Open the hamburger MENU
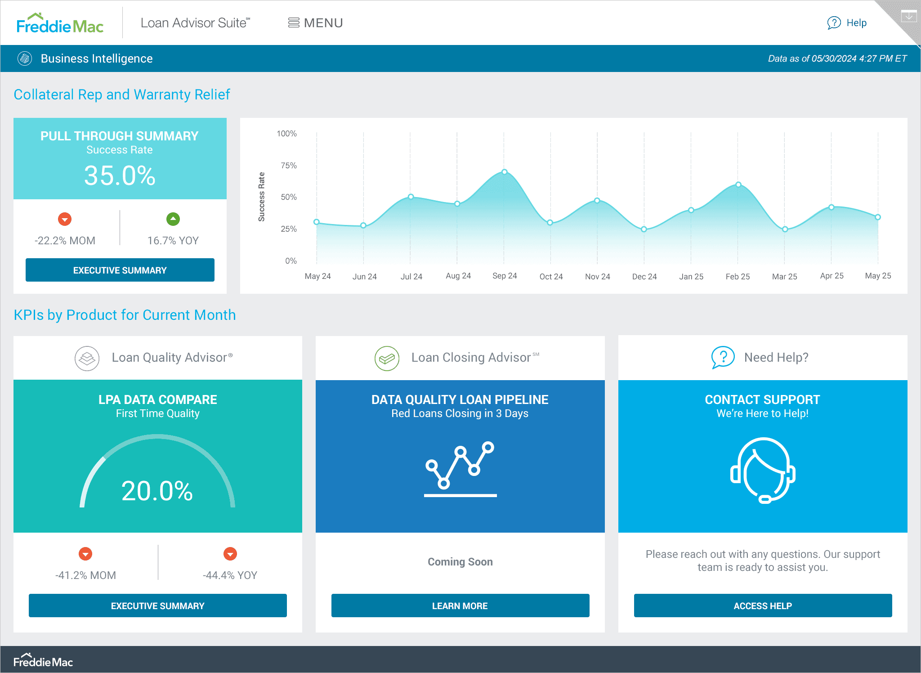This screenshot has height=673, width=921. tap(315, 23)
